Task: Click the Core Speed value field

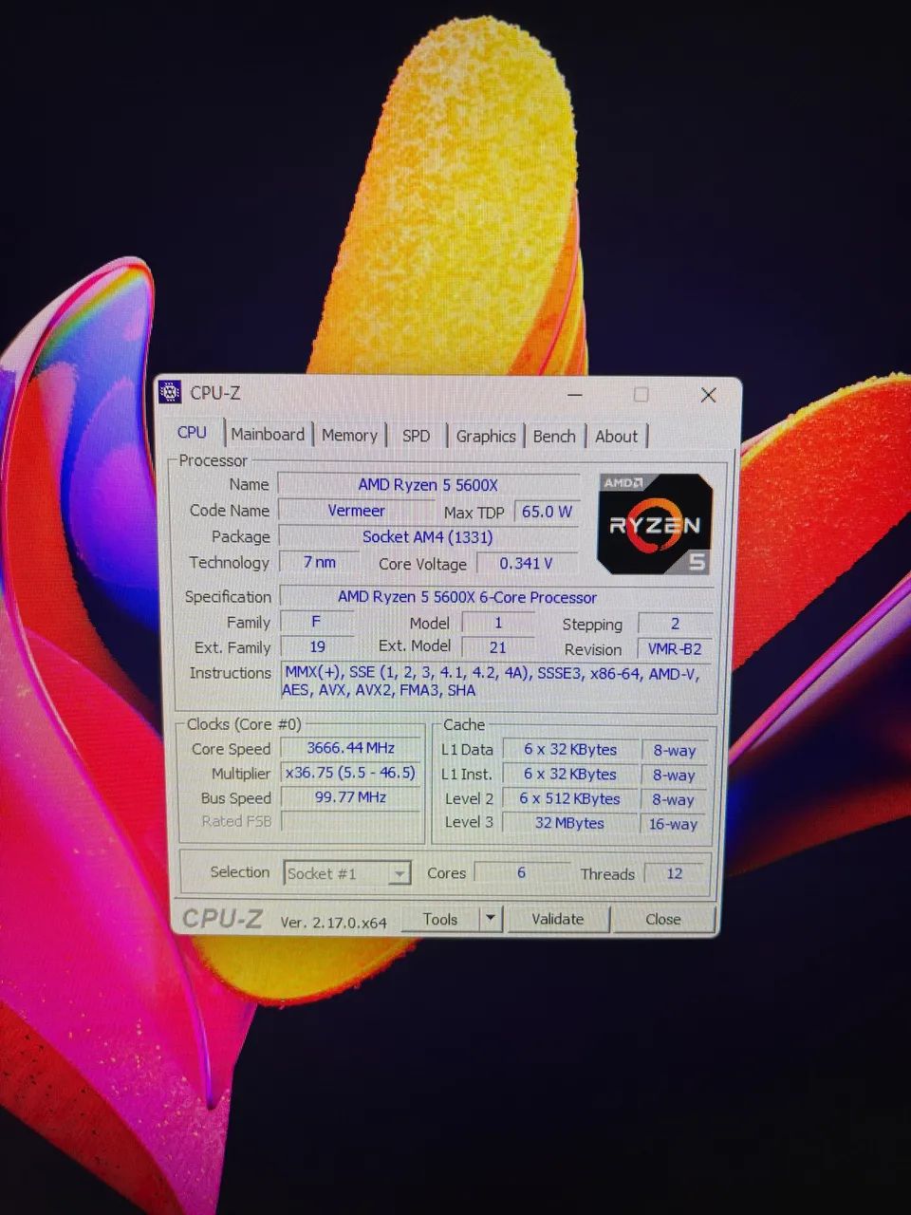Action: tap(351, 748)
